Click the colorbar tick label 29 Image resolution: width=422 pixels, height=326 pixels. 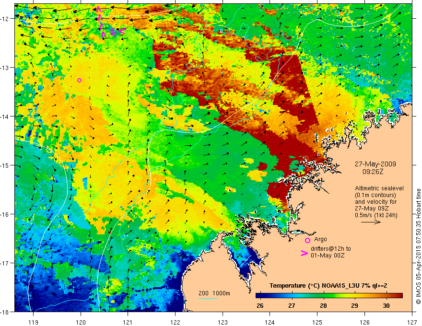pyautogui.click(x=355, y=305)
